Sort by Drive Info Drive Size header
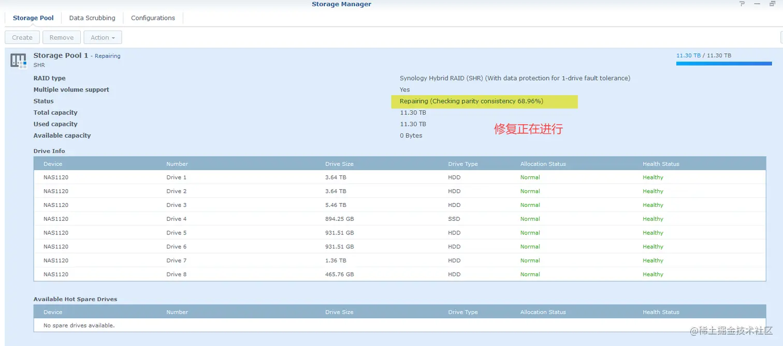 click(339, 164)
